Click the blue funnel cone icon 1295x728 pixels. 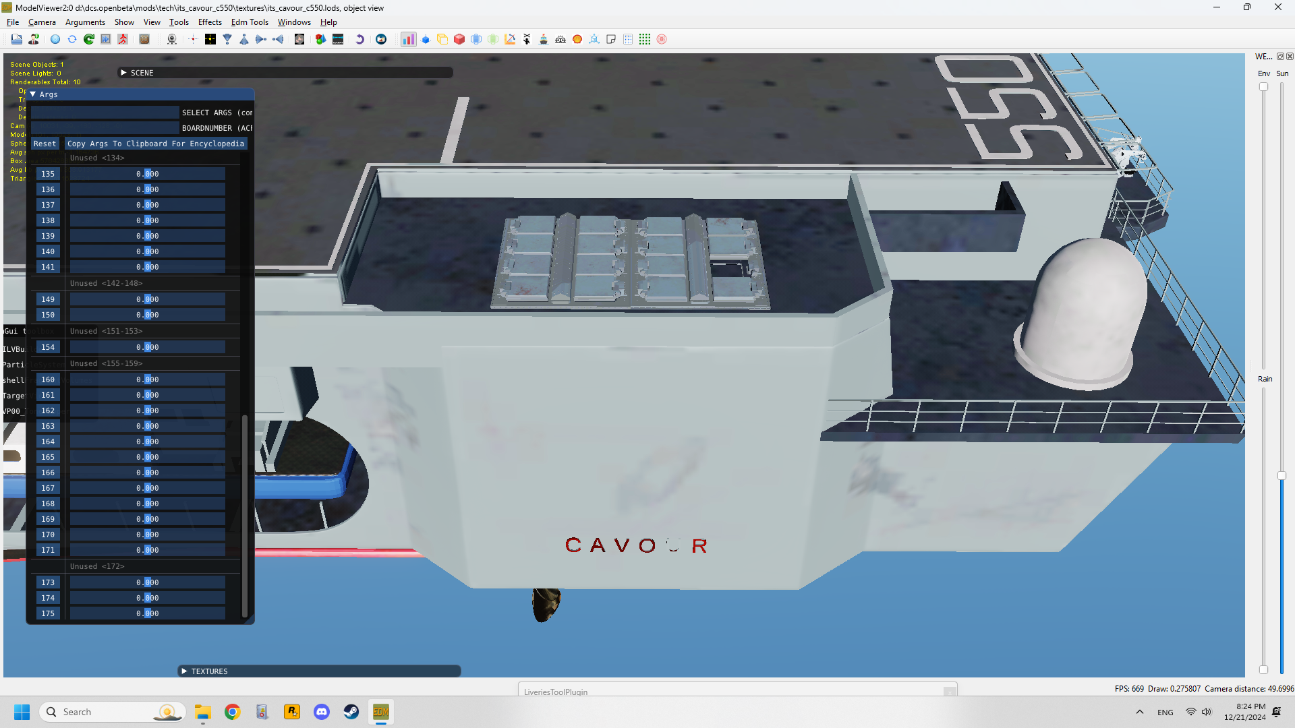[227, 39]
